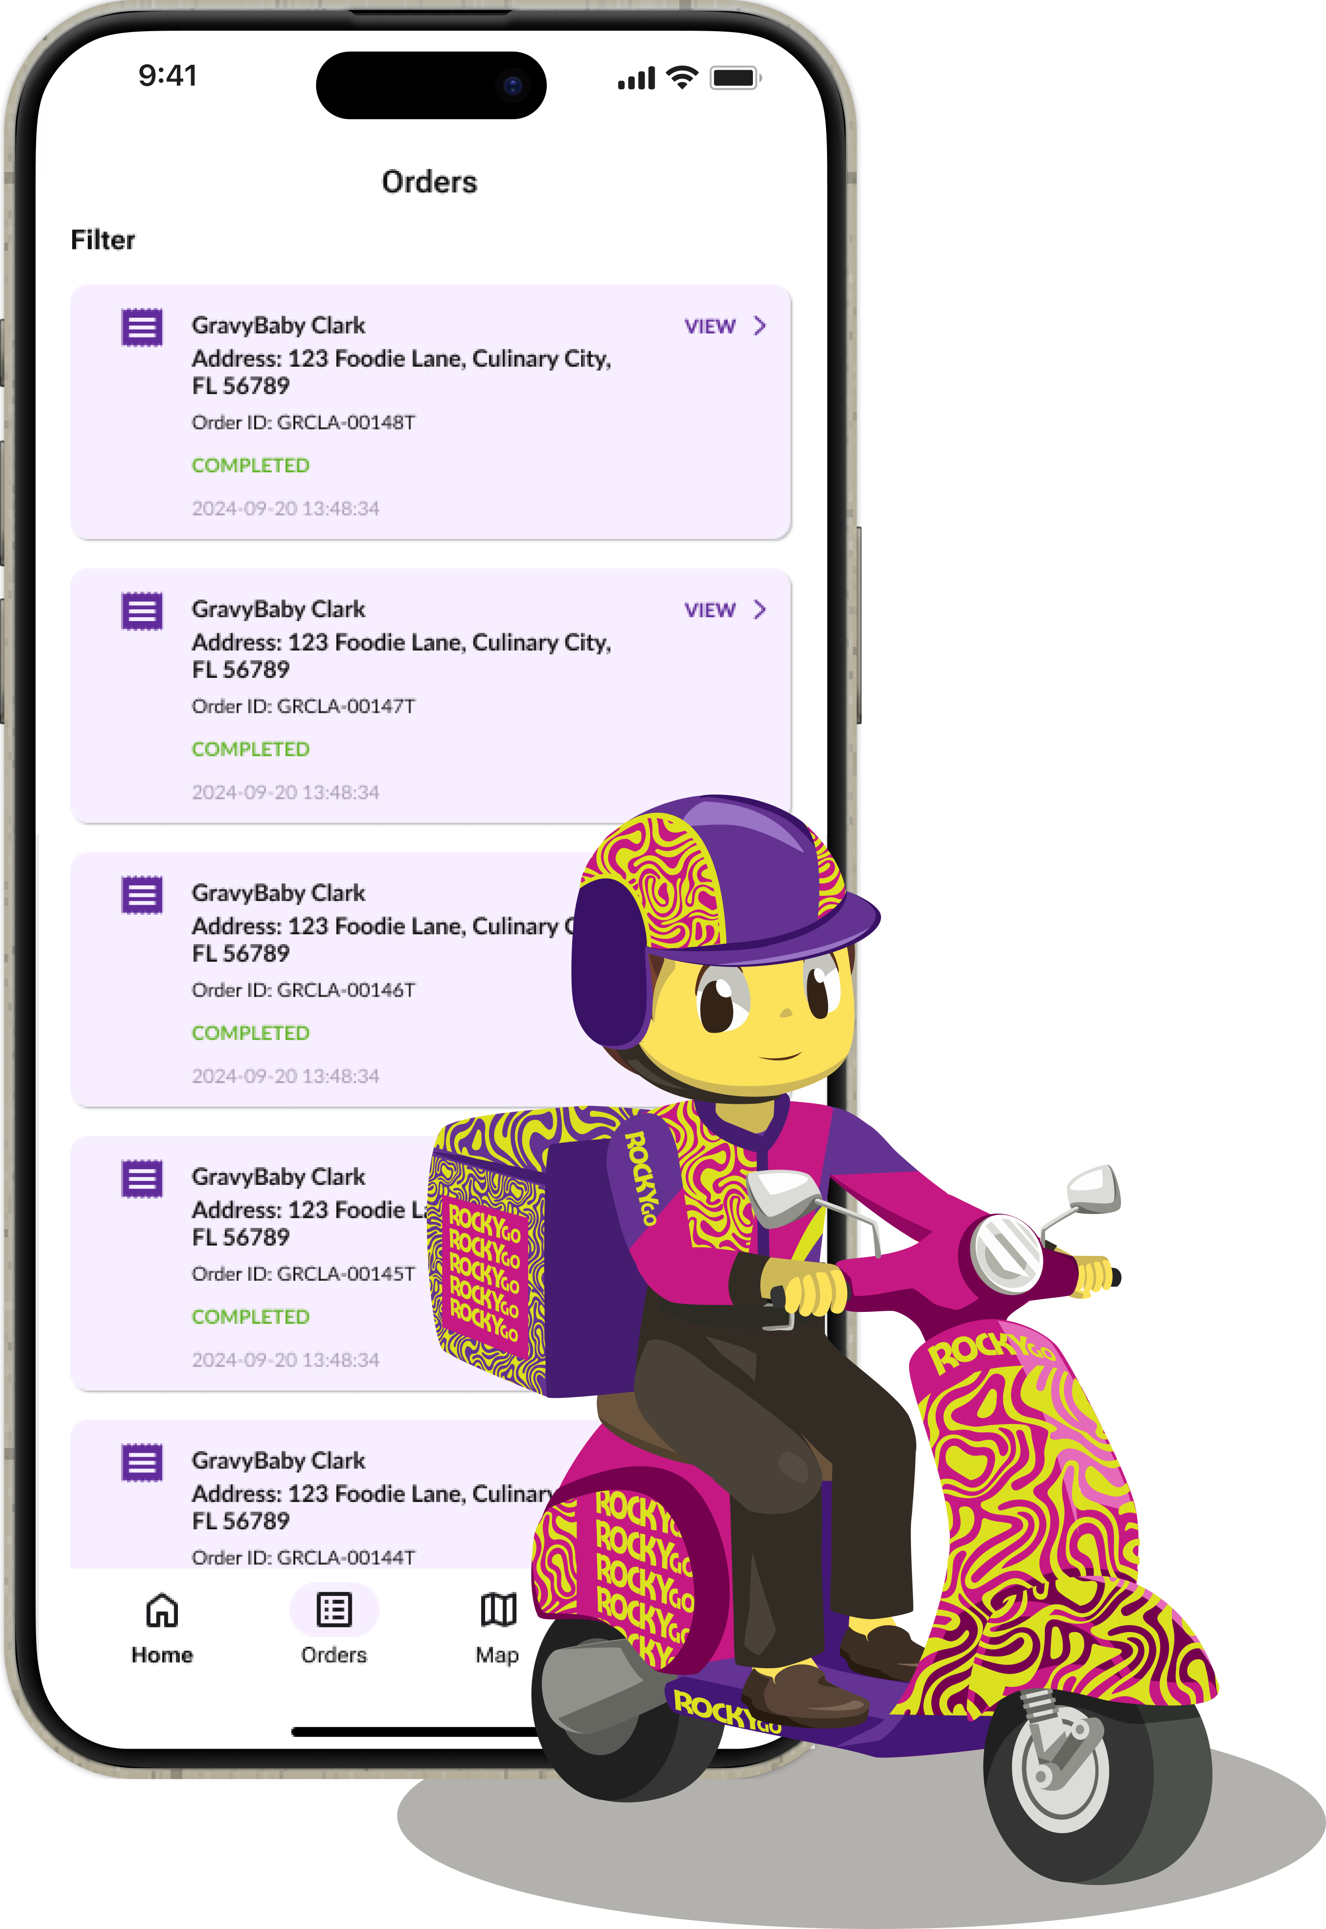
Task: Tap the receipt icon for order GRCLA-00146T
Action: pyautogui.click(x=142, y=895)
